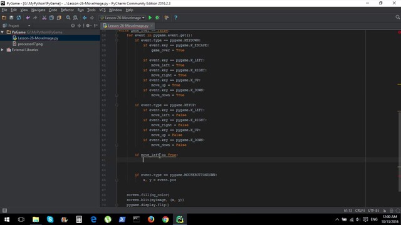
Task: Expand the External Libraries node
Action: pos(3,50)
